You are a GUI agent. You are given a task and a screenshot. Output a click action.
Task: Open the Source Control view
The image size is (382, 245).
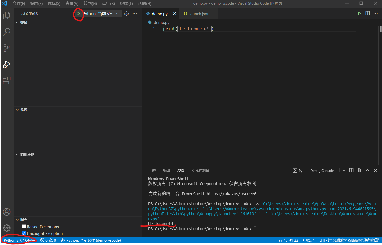(x=7, y=48)
